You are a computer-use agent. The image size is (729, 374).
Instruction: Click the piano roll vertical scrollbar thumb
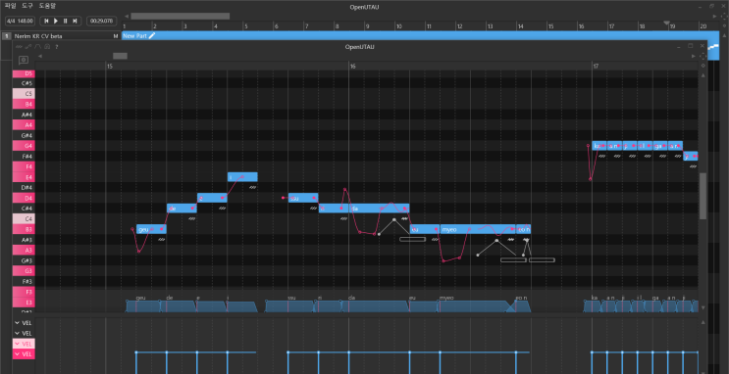tap(703, 196)
